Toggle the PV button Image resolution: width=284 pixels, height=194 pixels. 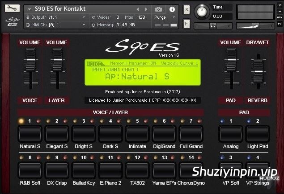tap(280, 24)
